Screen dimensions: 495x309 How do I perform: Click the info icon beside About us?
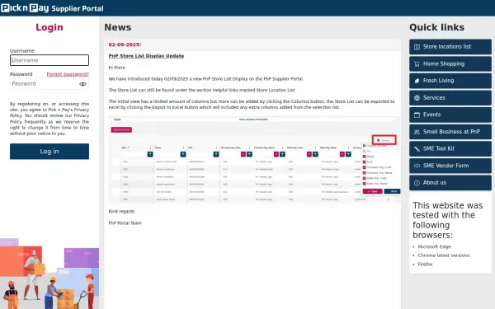(x=417, y=183)
